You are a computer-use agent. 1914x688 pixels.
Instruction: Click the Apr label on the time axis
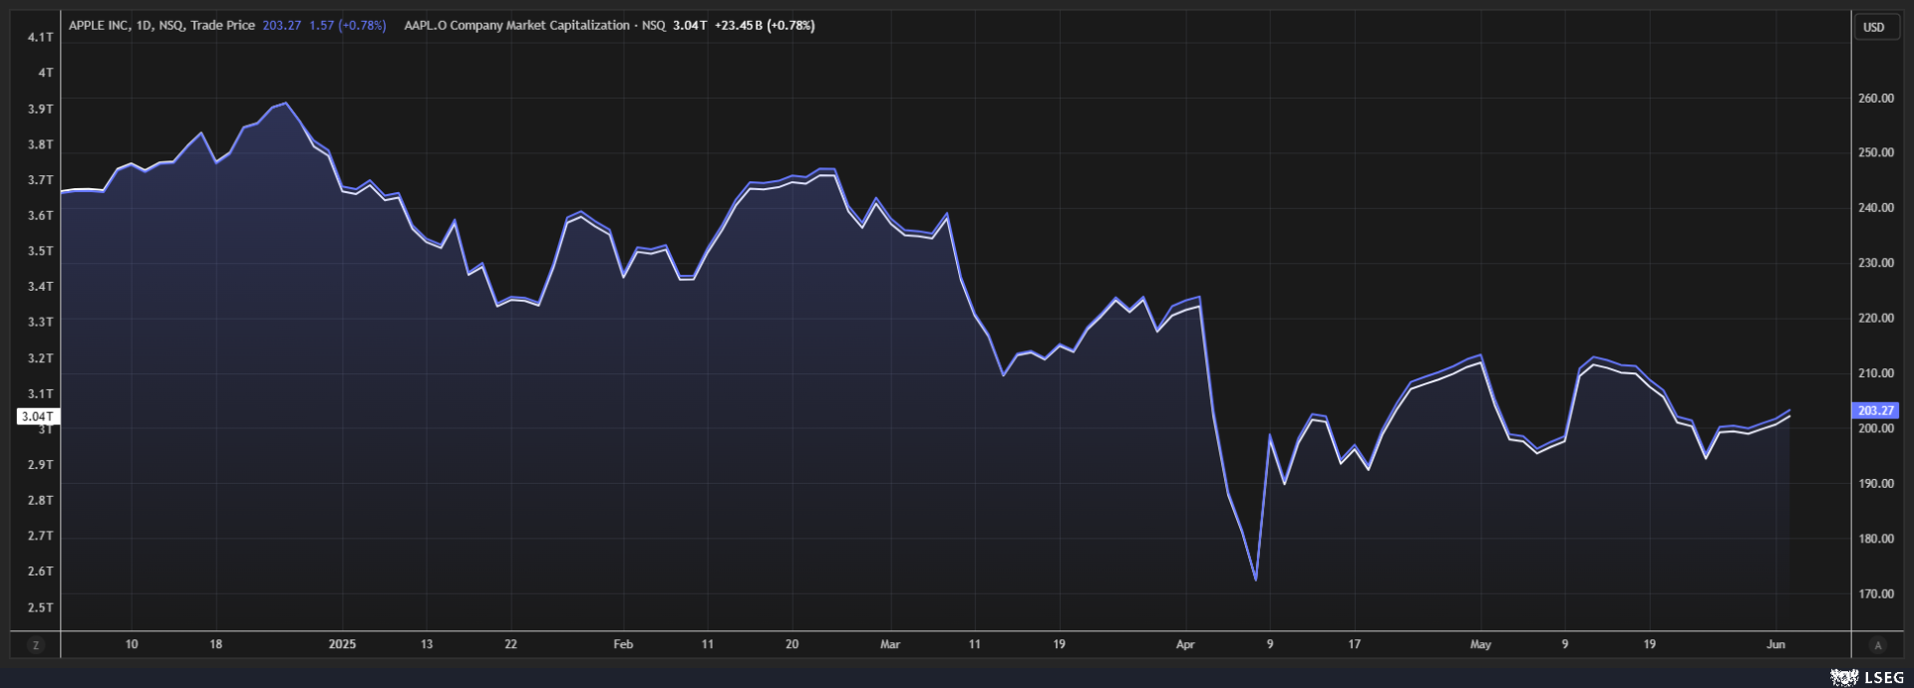(1185, 644)
